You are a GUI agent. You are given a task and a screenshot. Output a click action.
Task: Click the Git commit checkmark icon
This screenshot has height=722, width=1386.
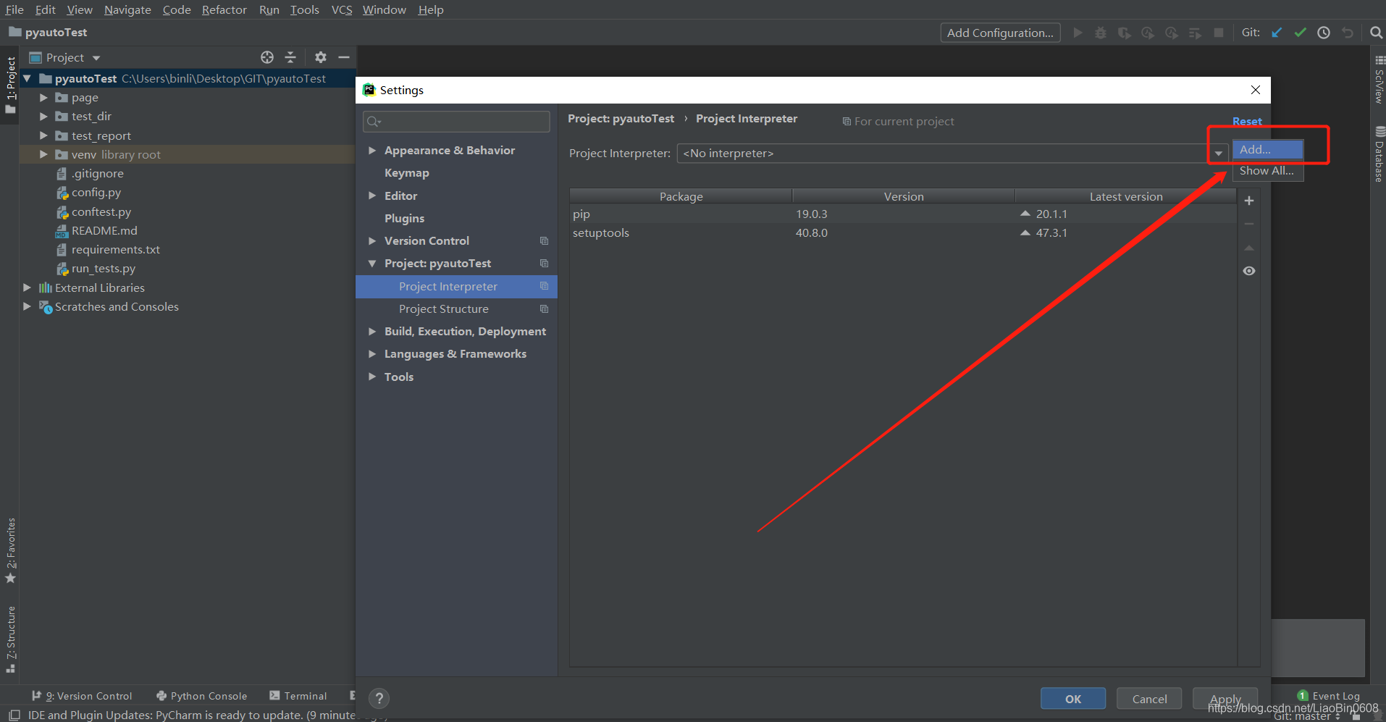tap(1301, 33)
